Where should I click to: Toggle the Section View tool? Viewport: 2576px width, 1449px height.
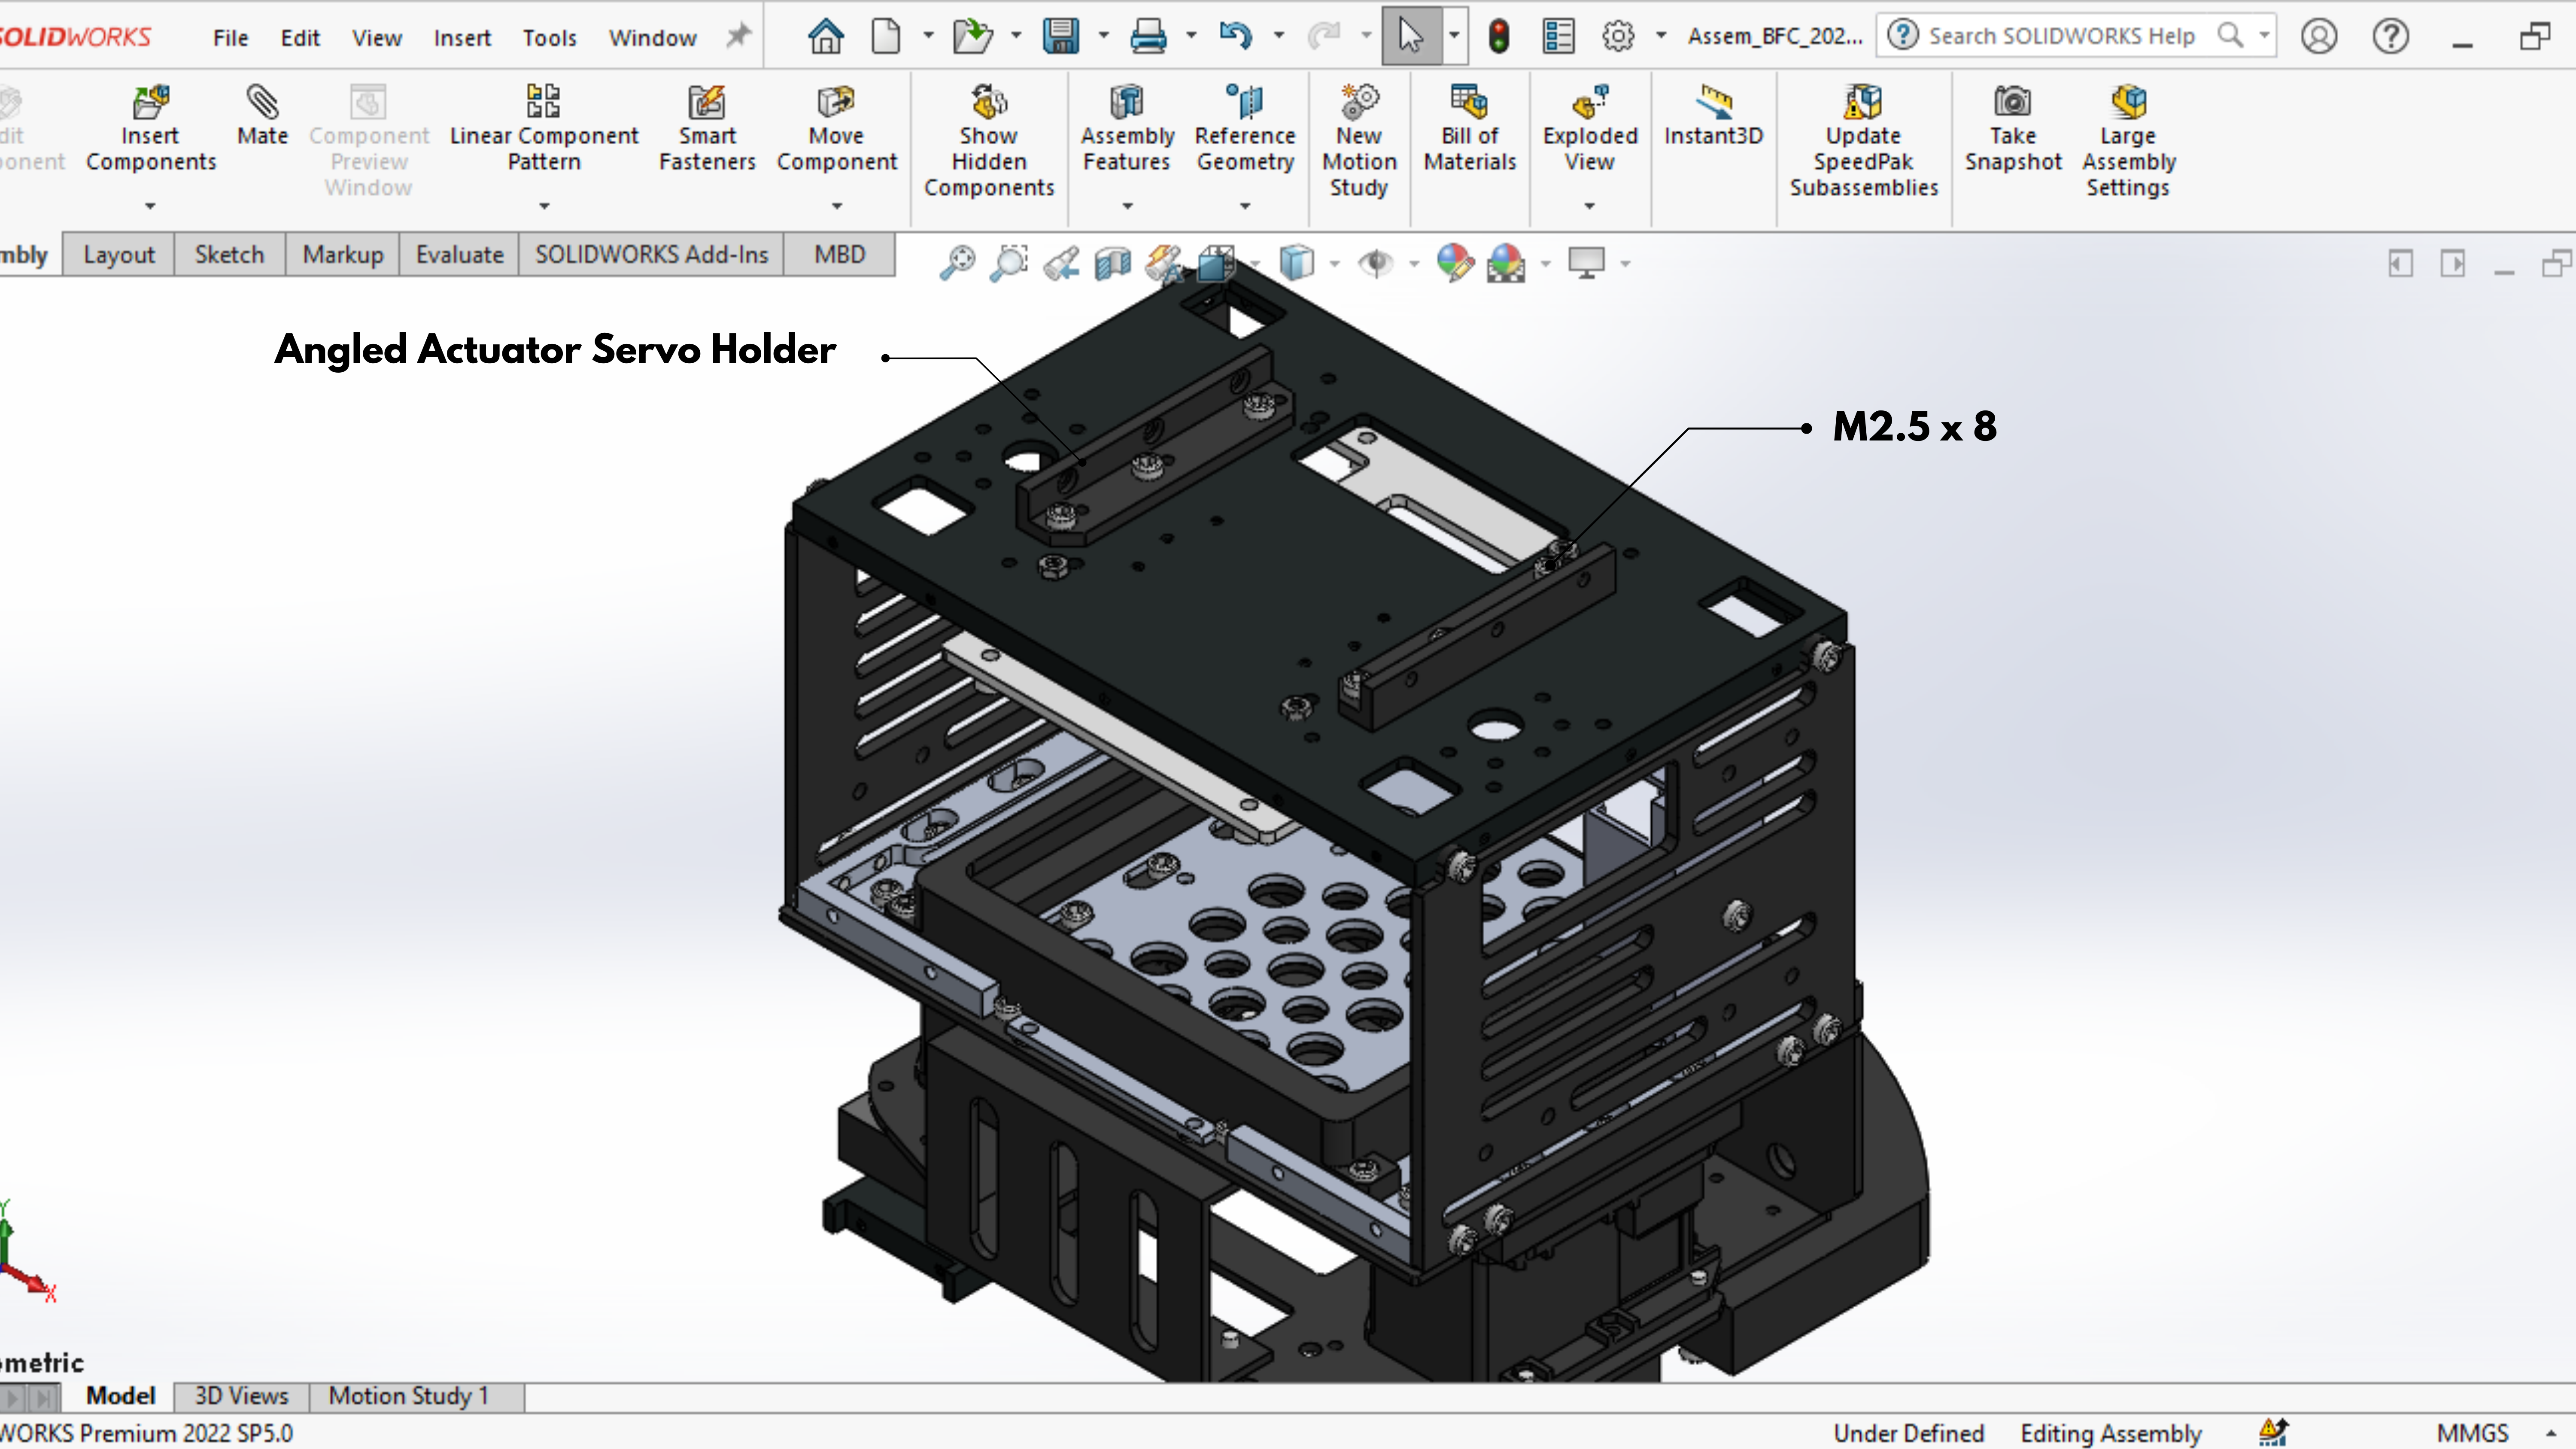[1112, 263]
